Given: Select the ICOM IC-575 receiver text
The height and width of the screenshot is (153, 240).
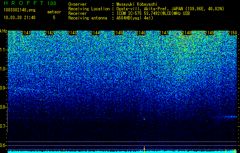Looking at the screenshot, I should pyautogui.click(x=153, y=13).
